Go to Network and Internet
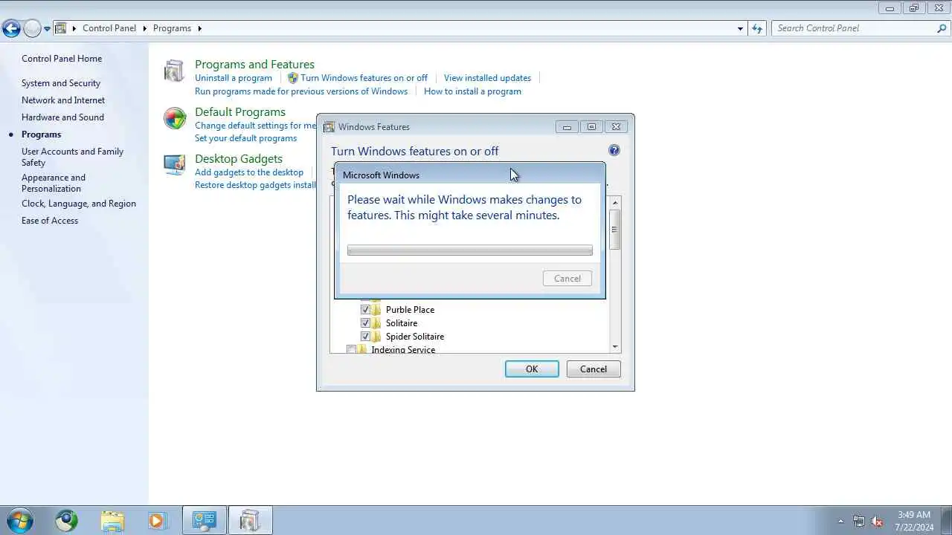This screenshot has width=952, height=535. pos(63,100)
